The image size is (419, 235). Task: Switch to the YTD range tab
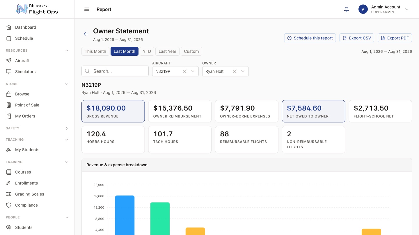click(x=147, y=51)
